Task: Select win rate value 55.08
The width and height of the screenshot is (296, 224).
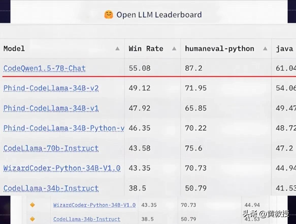Action: [140, 68]
